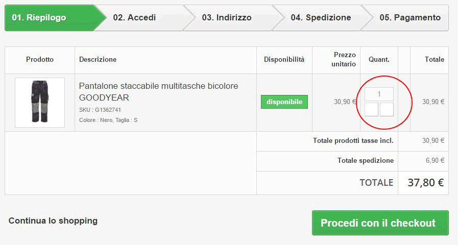Click the trousers product thumbnail
The height and width of the screenshot is (245, 458).
(40, 103)
